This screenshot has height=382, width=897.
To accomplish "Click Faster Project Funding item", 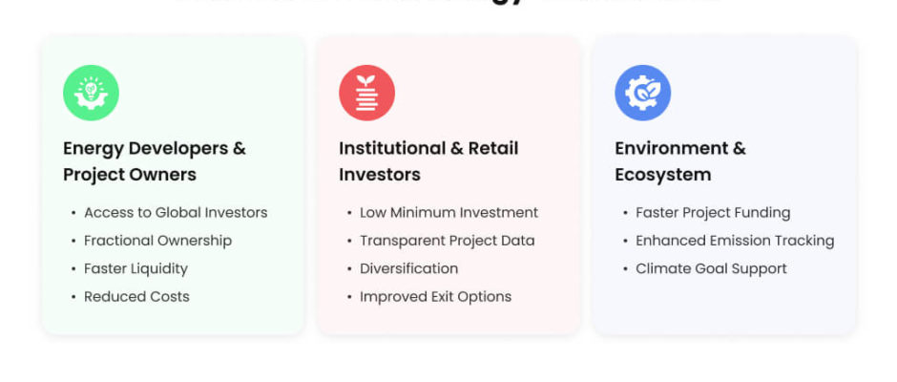I will pos(713,213).
